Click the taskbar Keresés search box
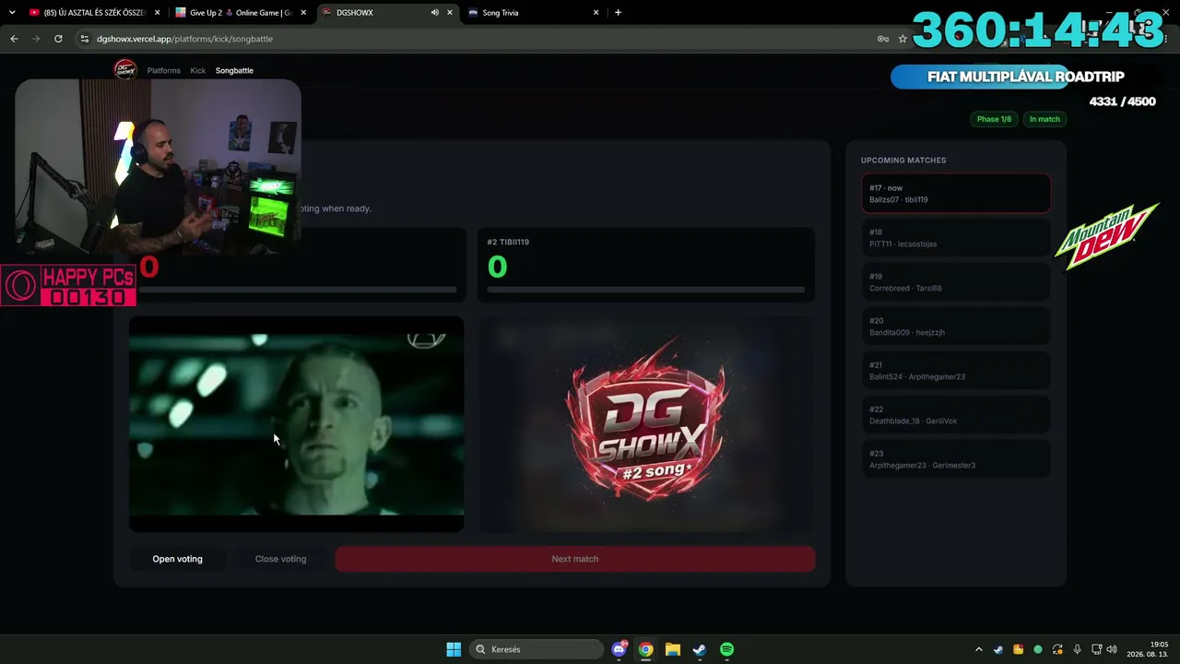1180x664 pixels. [x=536, y=649]
